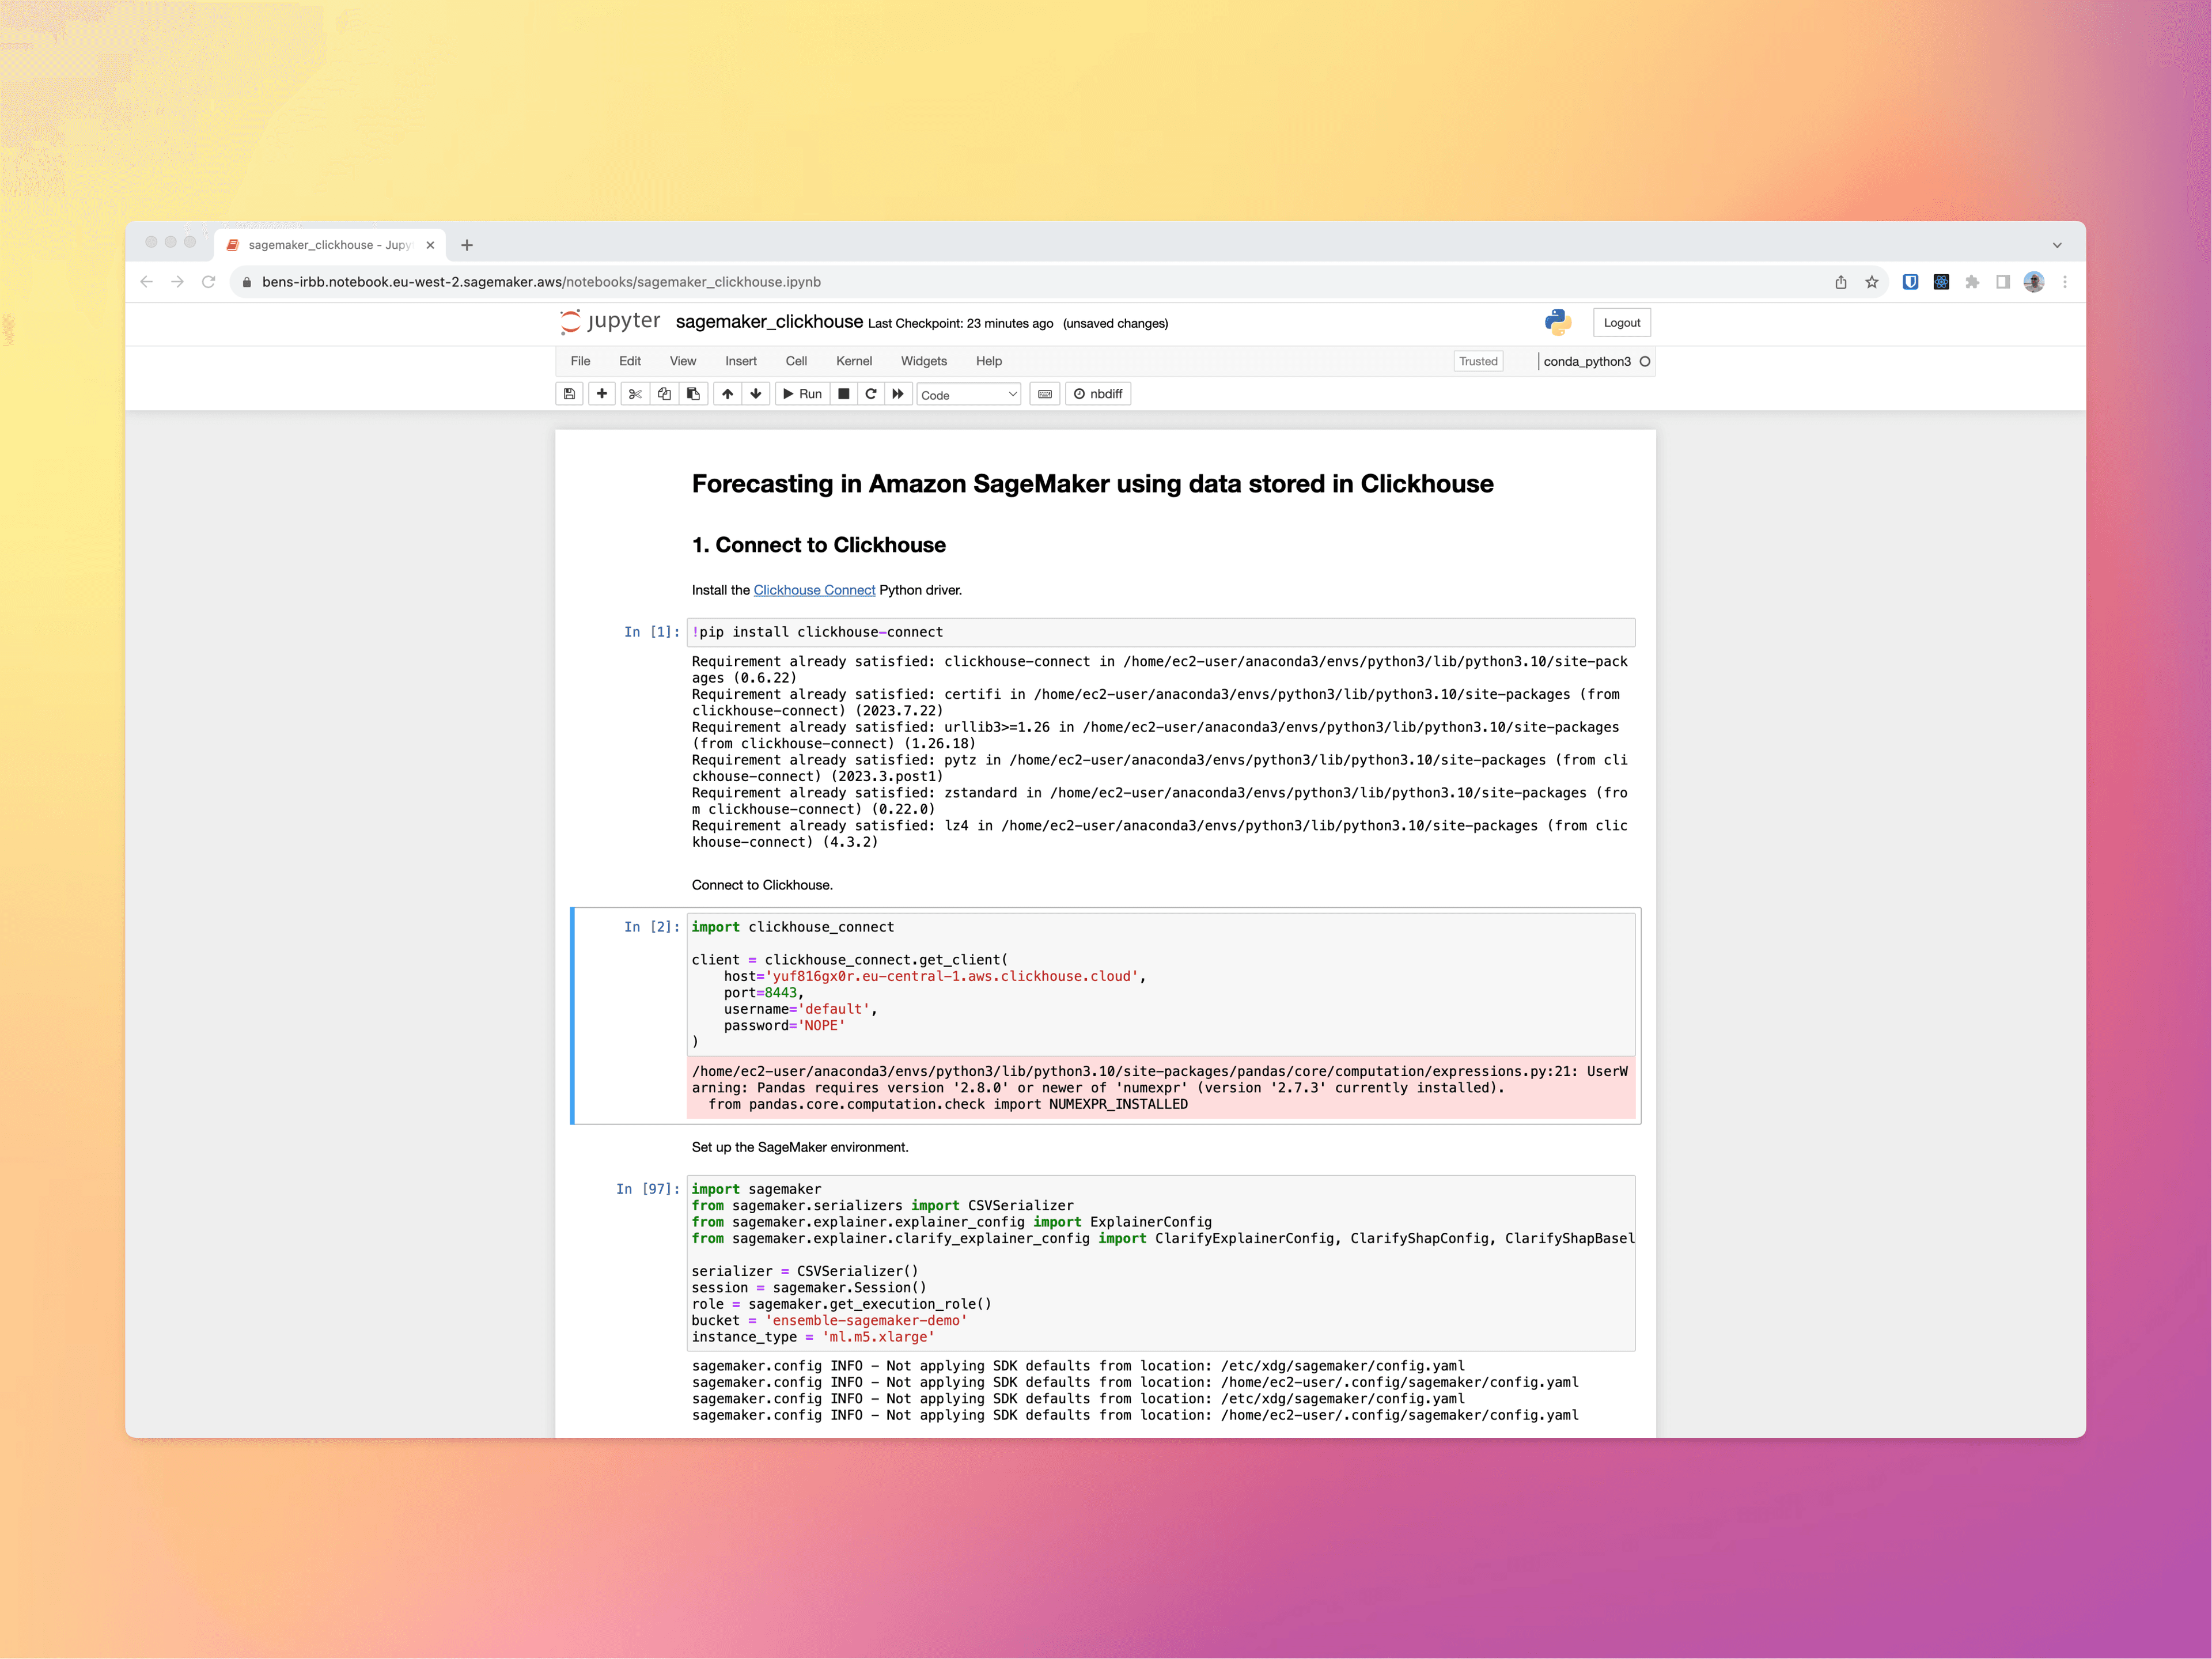Screen dimensions: 2212x1659
Task: Open the Cell menu
Action: (796, 361)
